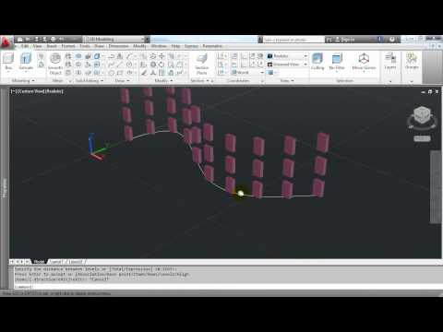Open the Edit menu
Image resolution: width=443 pixels, height=332 pixels.
25,46
